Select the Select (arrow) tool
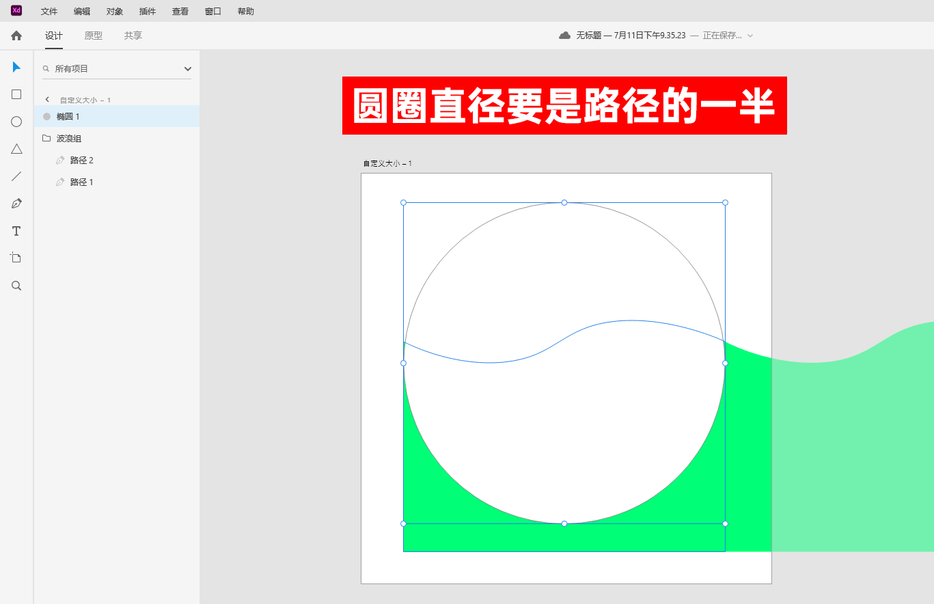 [16, 67]
